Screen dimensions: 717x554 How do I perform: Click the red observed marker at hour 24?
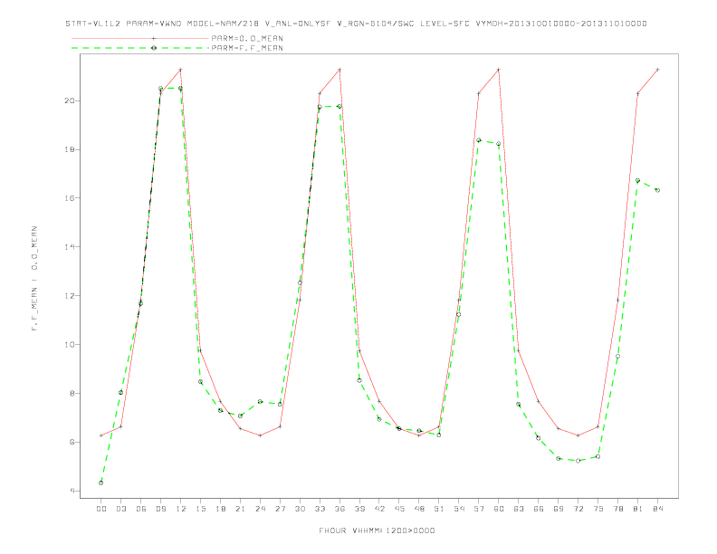(x=260, y=435)
